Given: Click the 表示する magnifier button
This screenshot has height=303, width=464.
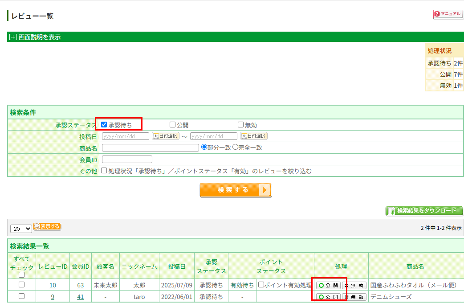Looking at the screenshot, I should click(47, 226).
